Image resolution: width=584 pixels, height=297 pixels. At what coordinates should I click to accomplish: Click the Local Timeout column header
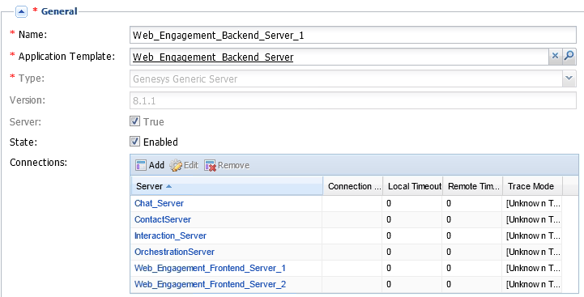click(412, 186)
